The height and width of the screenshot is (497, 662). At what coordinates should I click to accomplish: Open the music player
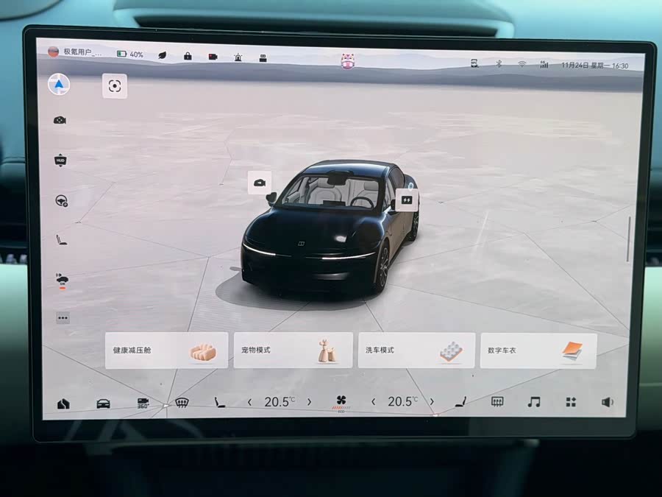tap(534, 402)
